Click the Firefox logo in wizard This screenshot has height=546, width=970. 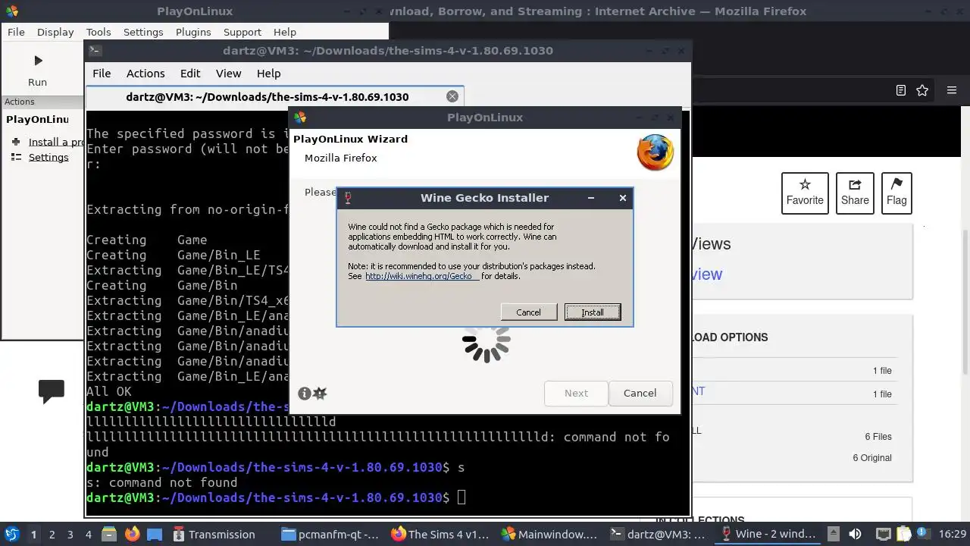click(x=656, y=152)
